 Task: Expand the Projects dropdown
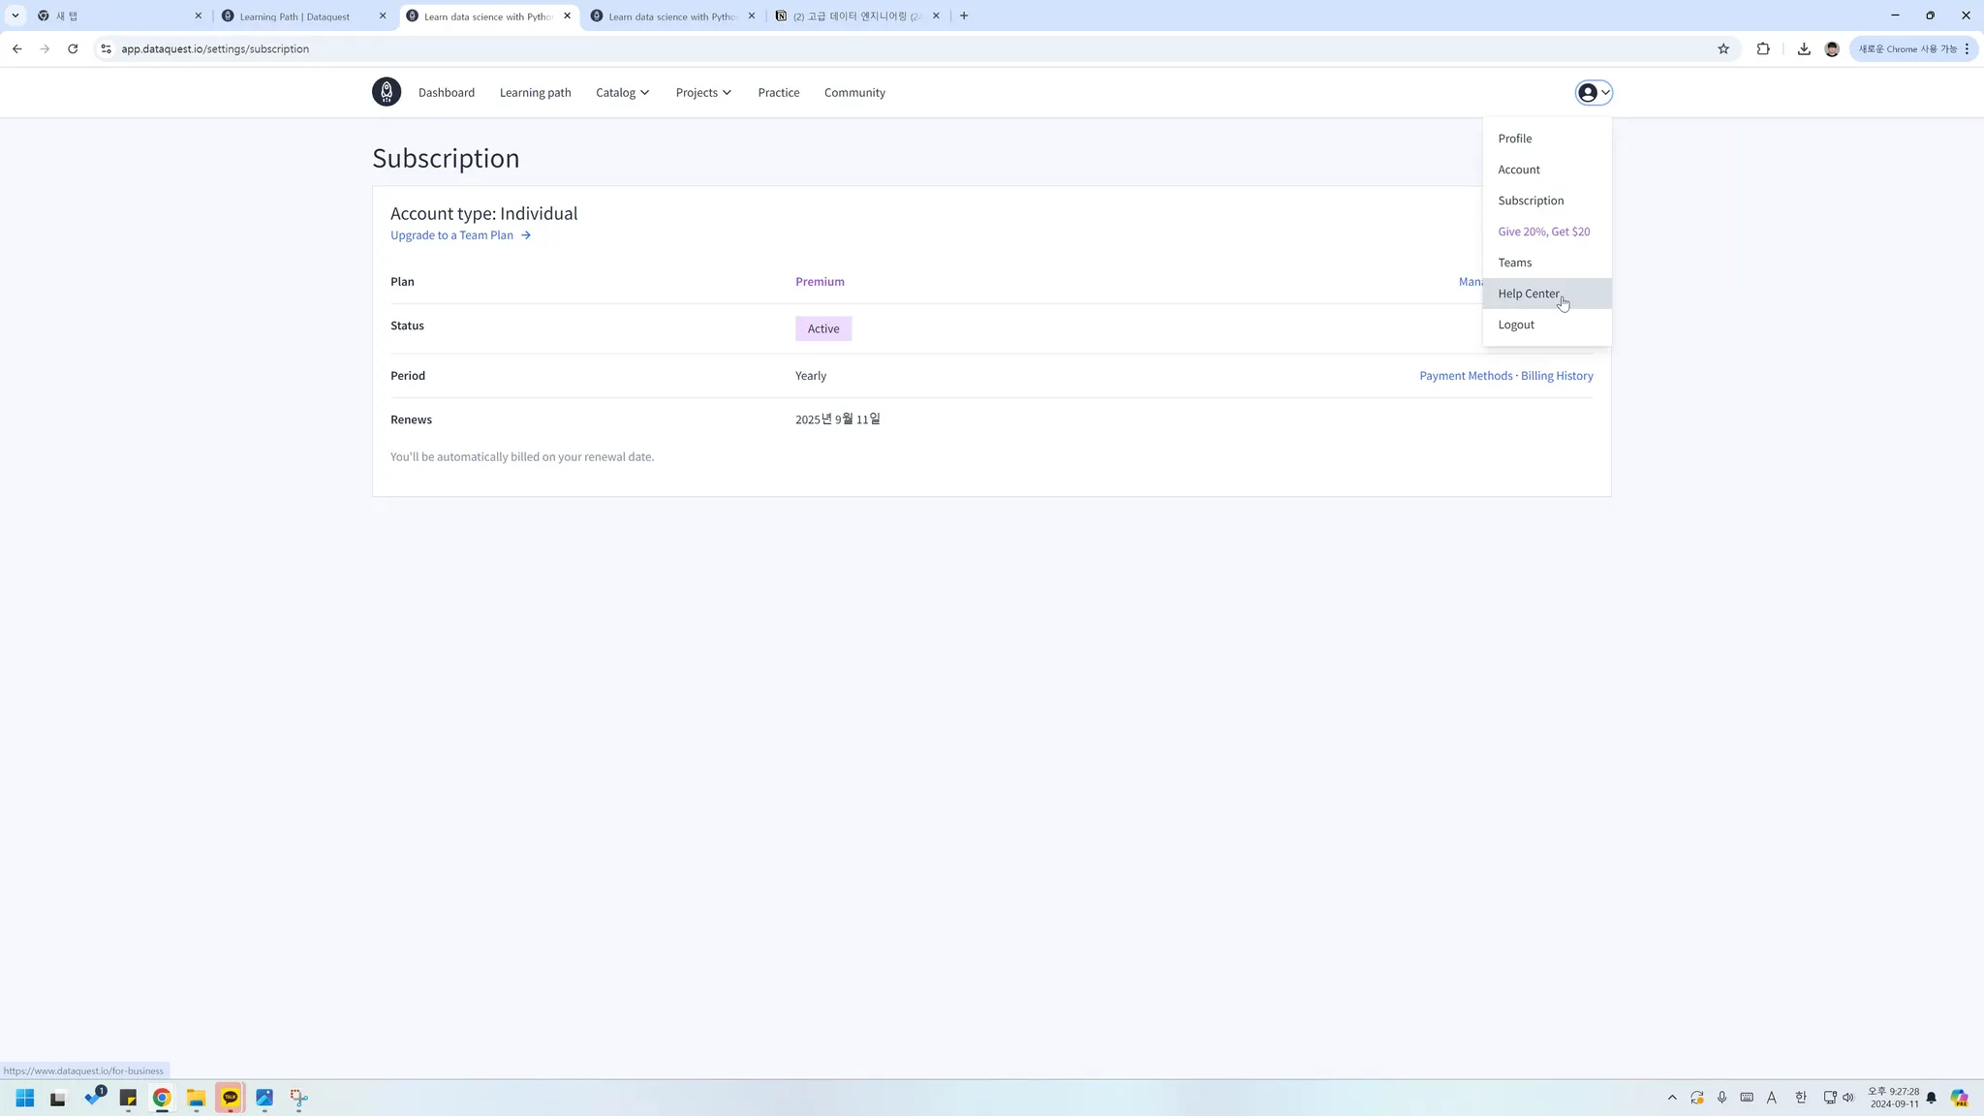703,92
